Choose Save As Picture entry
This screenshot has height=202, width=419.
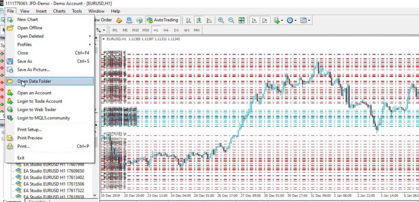point(50,69)
